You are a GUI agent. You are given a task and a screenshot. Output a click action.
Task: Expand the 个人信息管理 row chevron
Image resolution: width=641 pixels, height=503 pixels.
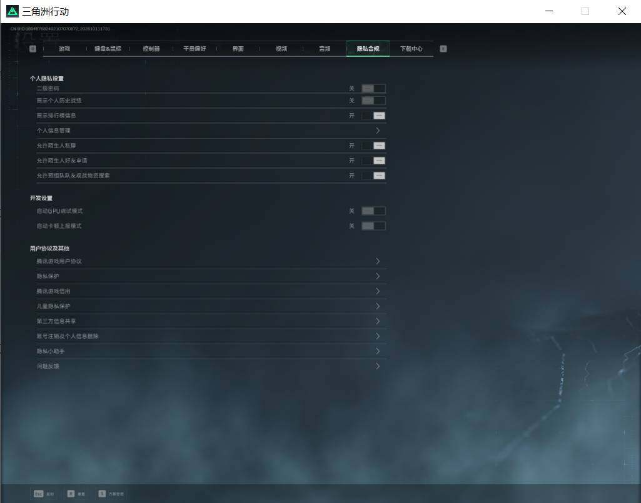tap(378, 131)
